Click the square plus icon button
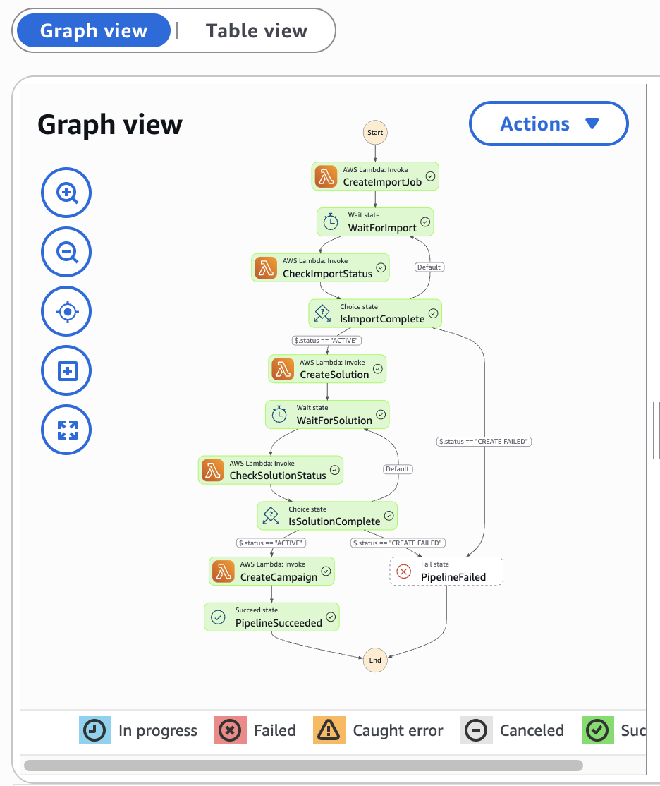The height and width of the screenshot is (786, 660). (x=66, y=370)
